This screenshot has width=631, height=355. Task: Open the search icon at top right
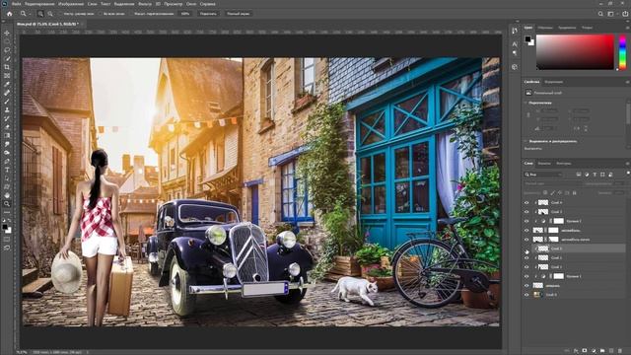[600, 14]
